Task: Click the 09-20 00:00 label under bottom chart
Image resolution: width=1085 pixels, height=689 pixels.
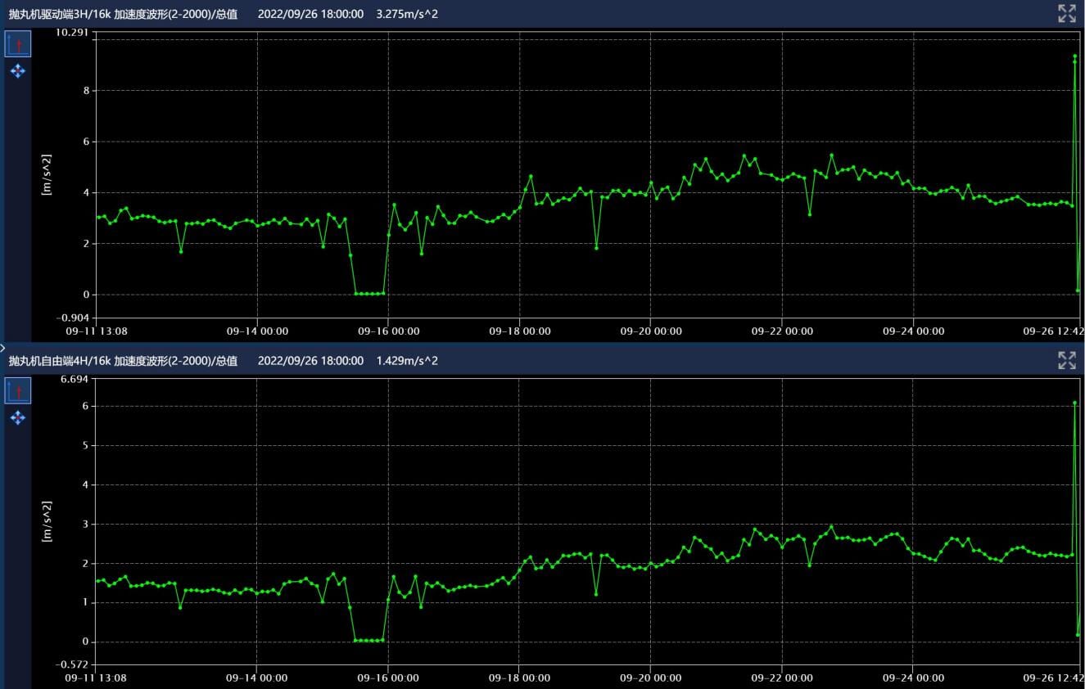Action: point(651,678)
